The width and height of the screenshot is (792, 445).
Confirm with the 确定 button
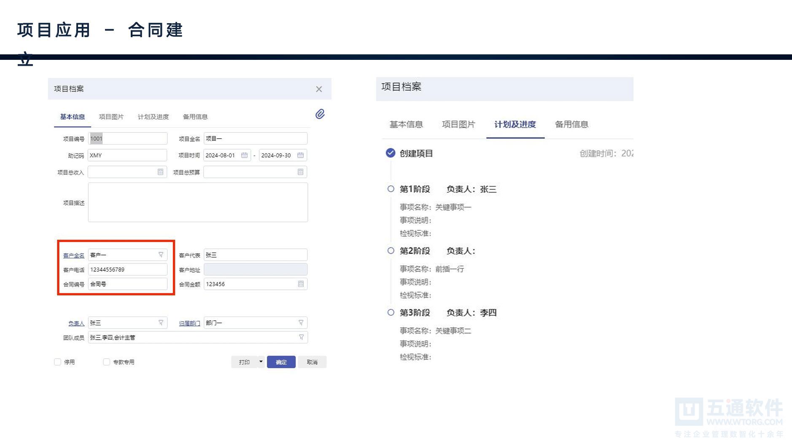pos(281,362)
